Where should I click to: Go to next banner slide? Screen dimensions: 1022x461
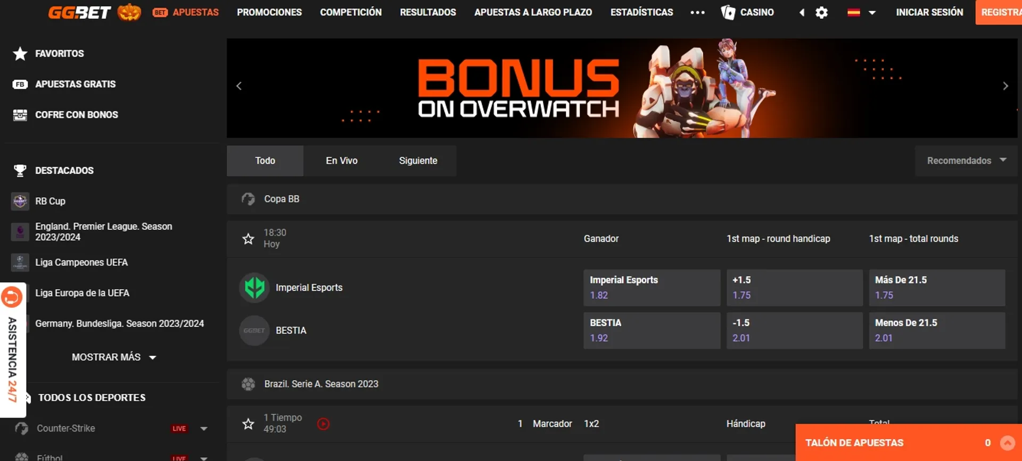[x=1005, y=86]
